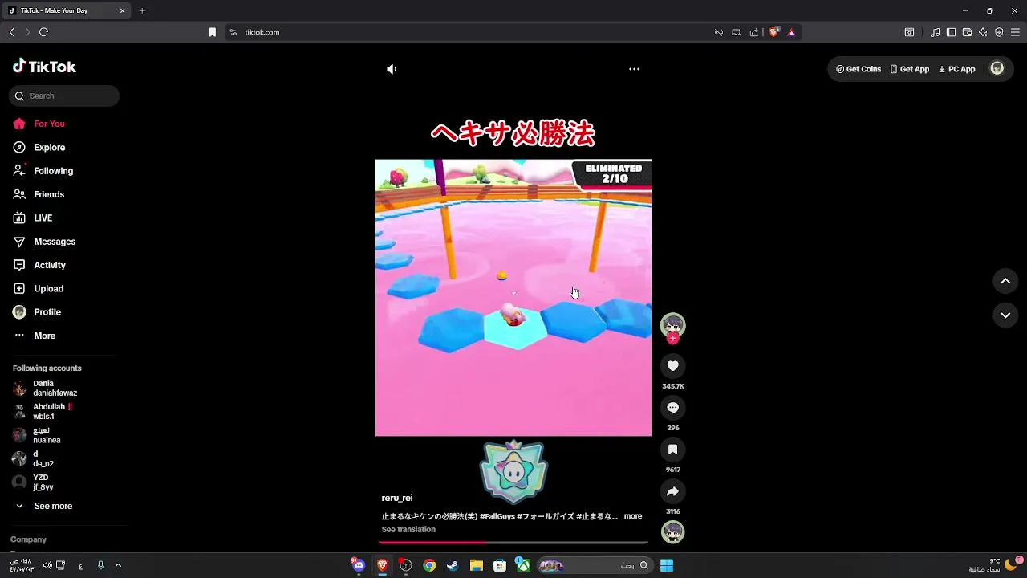This screenshot has width=1027, height=578.
Task: Open Windows Start button
Action: (666, 565)
